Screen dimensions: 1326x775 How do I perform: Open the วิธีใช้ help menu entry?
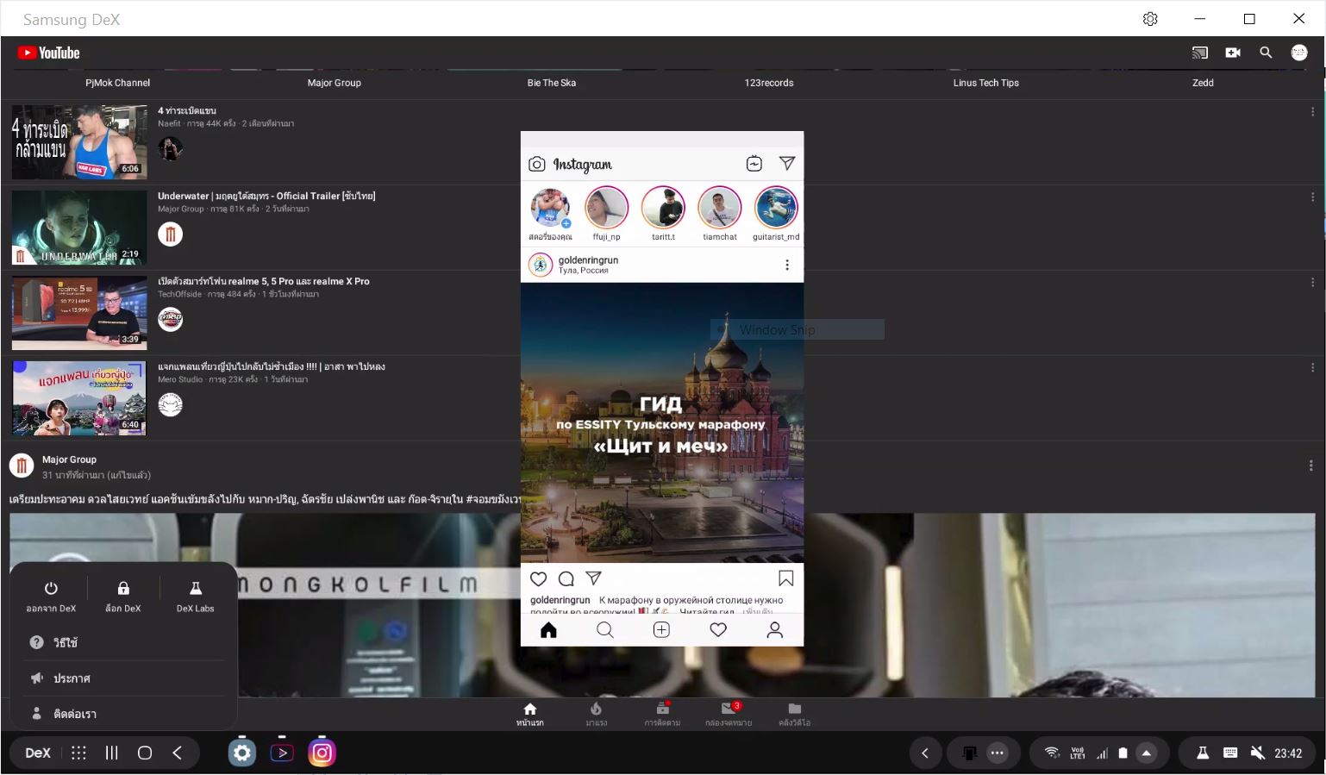point(123,642)
